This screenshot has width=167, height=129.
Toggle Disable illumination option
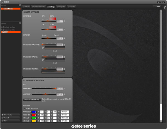click(24, 109)
